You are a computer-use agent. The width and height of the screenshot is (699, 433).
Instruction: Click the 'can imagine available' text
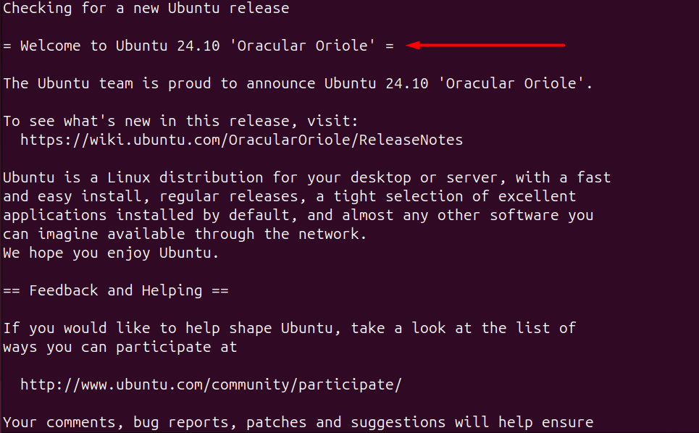pyautogui.click(x=94, y=234)
